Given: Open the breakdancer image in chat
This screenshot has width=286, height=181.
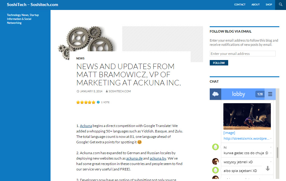Looking at the screenshot, I should pyautogui.click(x=247, y=116).
